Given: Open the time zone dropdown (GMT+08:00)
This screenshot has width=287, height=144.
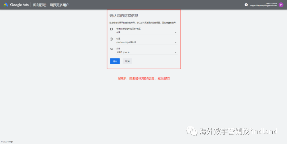Looking at the screenshot, I should click(147, 43).
